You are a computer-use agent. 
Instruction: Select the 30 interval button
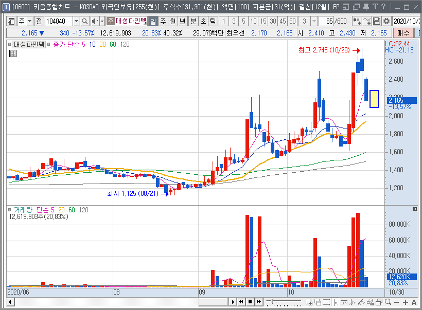(x=273, y=21)
